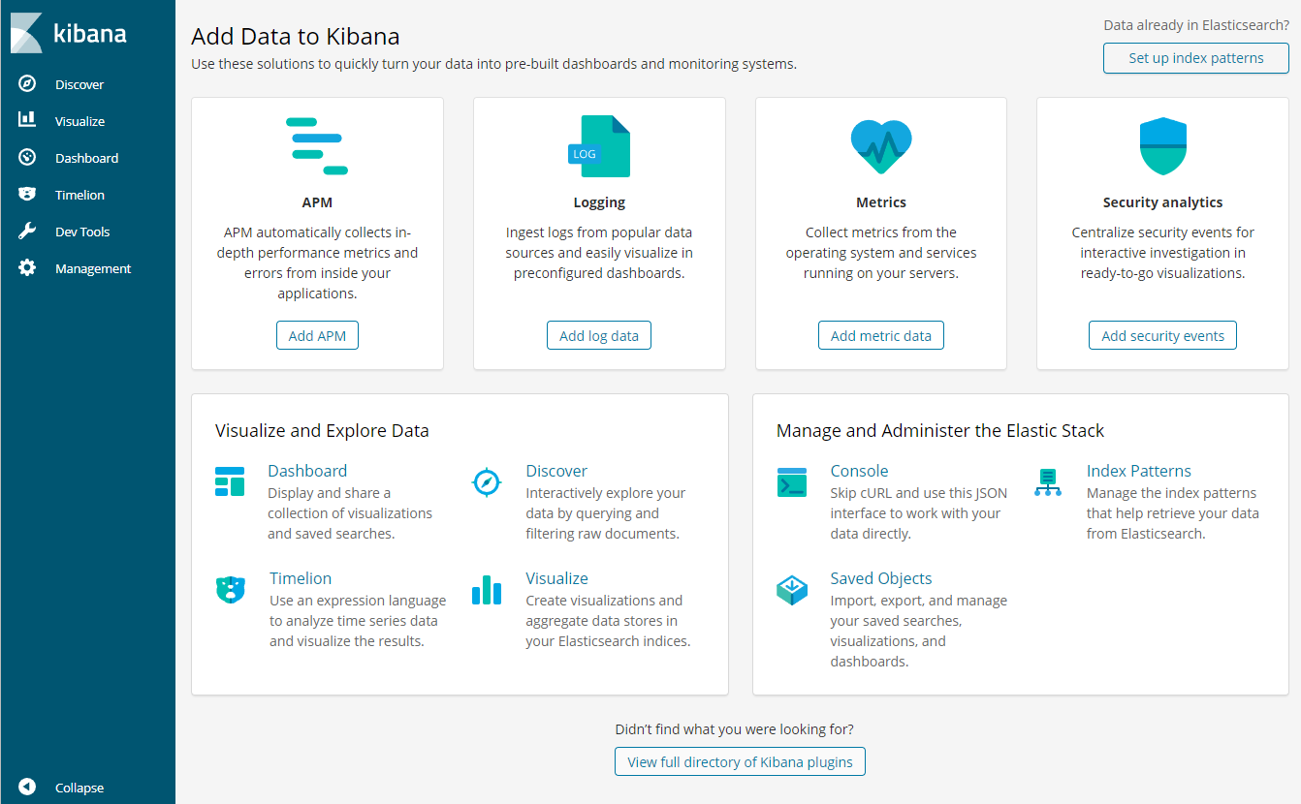Screen dimensions: 1301x804
Task: Click the Index Patterns hierarchy icon
Action: [x=1048, y=482]
